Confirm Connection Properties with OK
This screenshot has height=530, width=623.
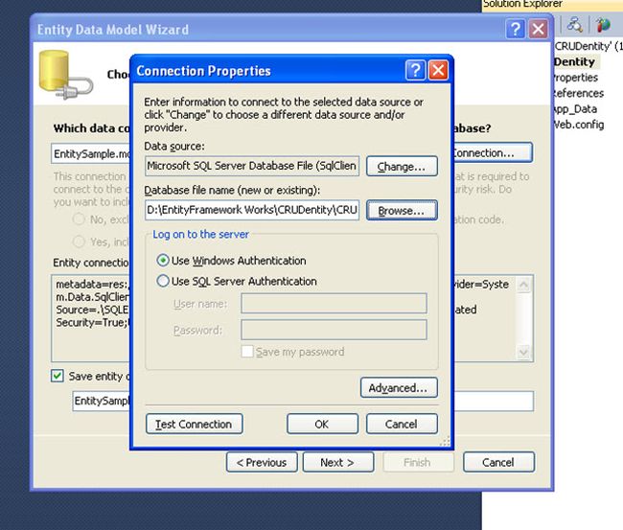tap(322, 424)
